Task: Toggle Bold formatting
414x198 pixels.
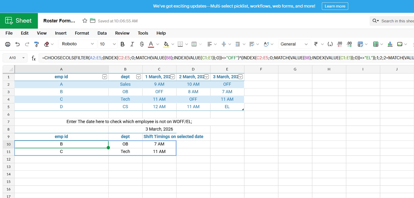Action: click(122, 44)
